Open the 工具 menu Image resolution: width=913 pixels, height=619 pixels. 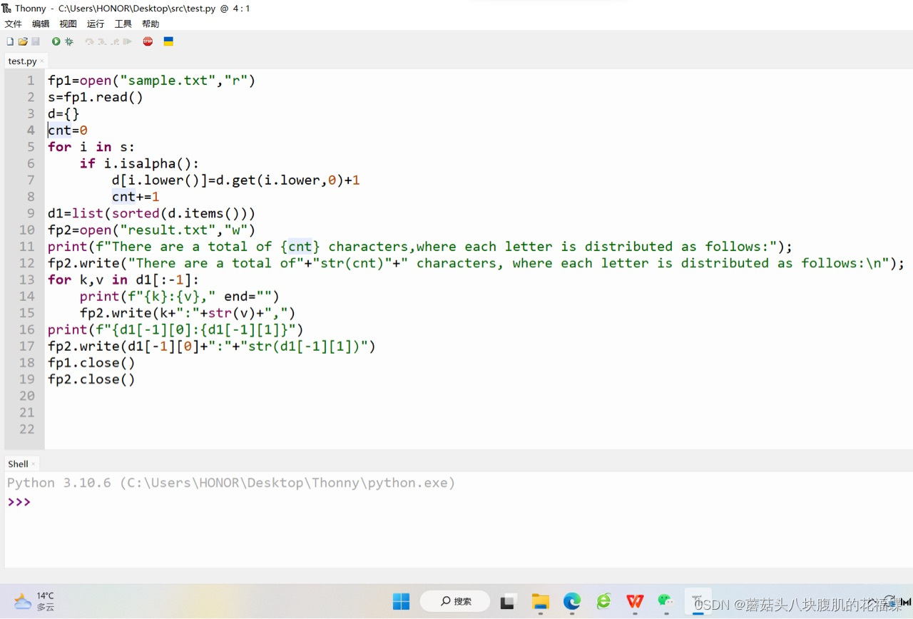[x=123, y=24]
